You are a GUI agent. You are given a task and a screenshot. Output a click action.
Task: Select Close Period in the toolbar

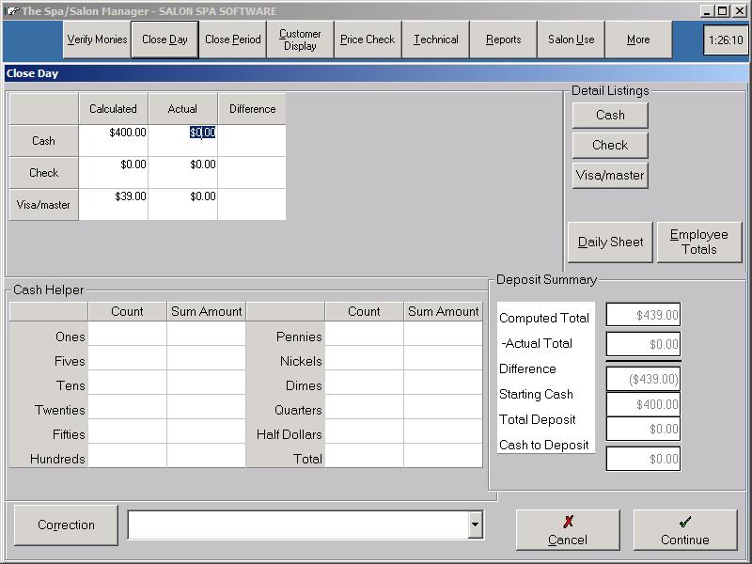point(233,39)
